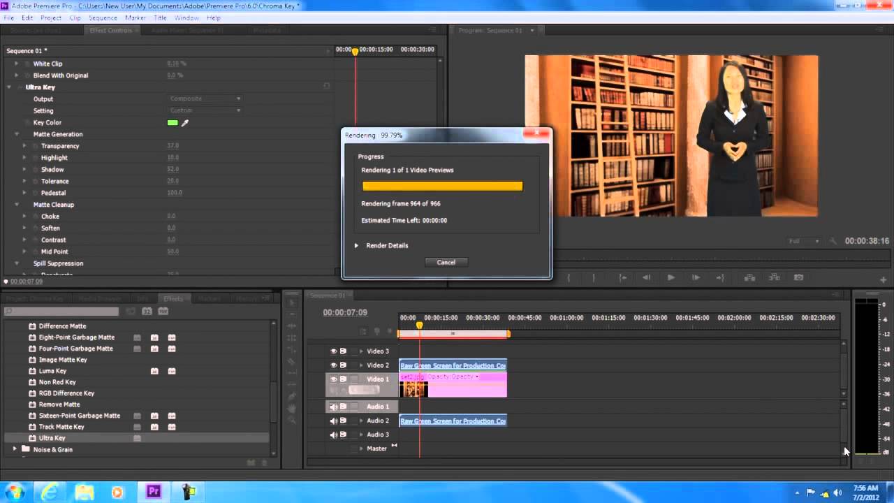Open the Window menu
The image size is (894, 503).
pos(186,17)
